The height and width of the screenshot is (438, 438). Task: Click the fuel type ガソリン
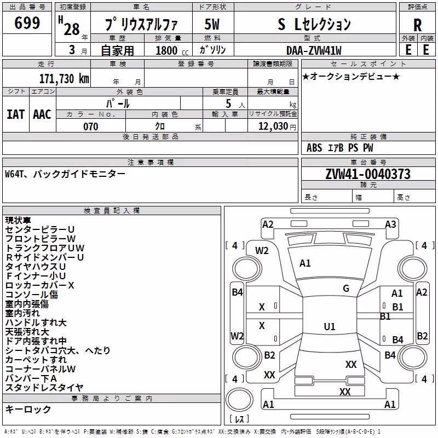pyautogui.click(x=212, y=50)
